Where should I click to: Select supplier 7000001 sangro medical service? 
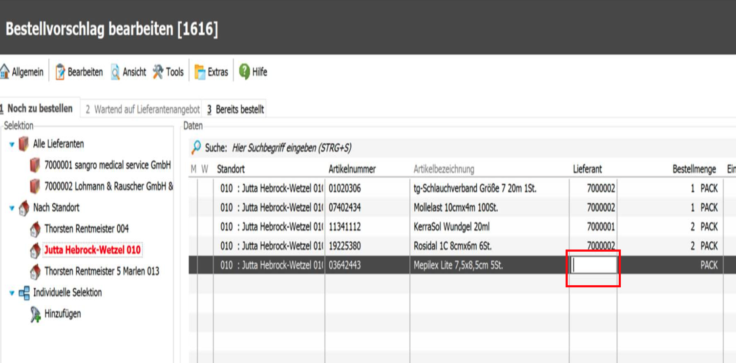107,165
